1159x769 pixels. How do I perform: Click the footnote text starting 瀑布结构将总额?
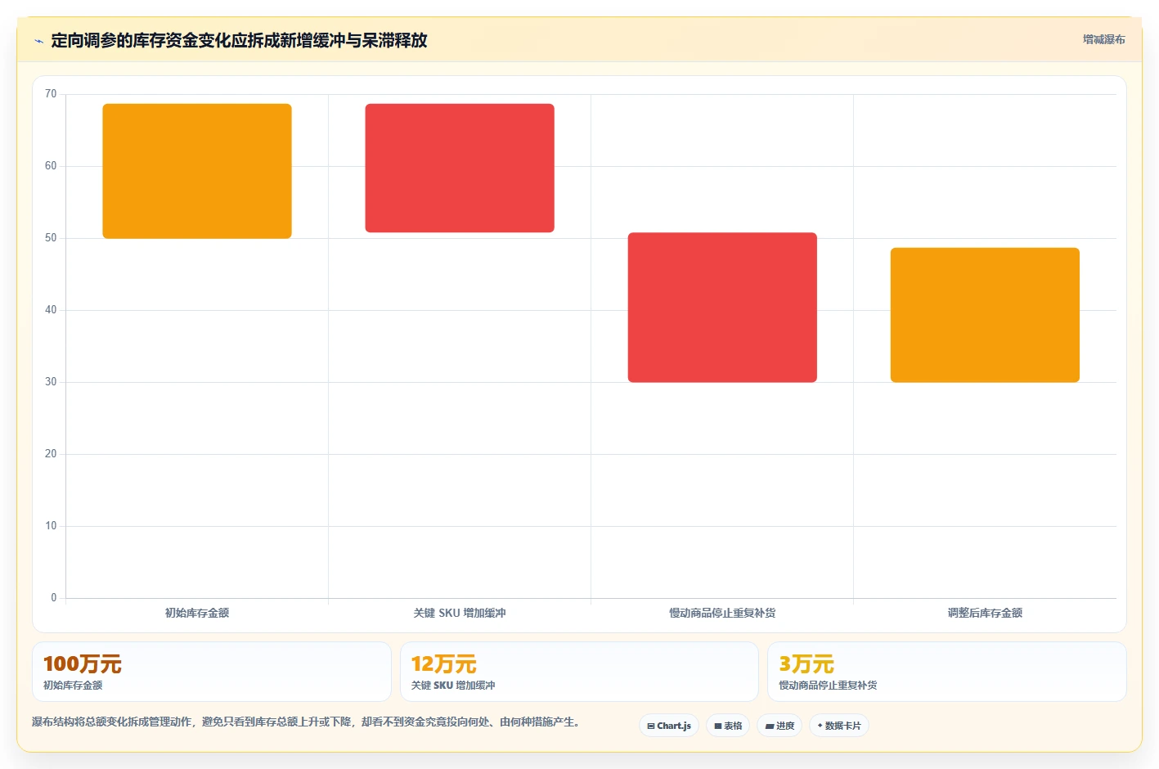tap(306, 722)
